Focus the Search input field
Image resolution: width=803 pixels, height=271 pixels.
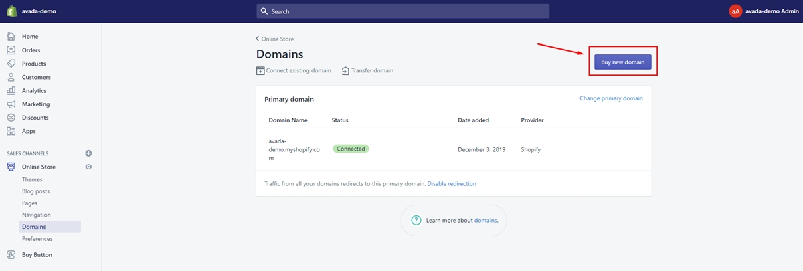click(403, 11)
